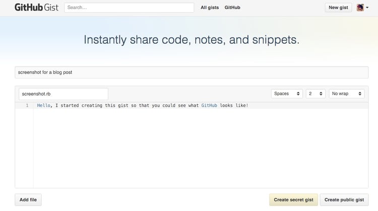
Task: Open the Spaces indent mode dropdown
Action: (287, 94)
